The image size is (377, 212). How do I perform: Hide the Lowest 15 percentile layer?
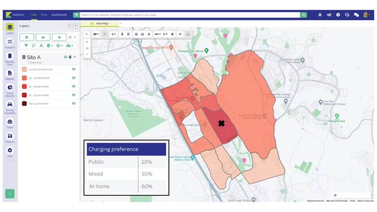click(x=74, y=69)
